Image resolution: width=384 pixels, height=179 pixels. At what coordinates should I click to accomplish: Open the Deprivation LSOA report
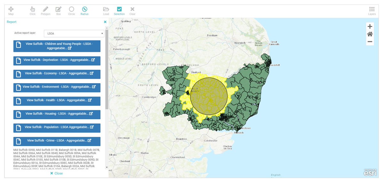pyautogui.click(x=57, y=61)
